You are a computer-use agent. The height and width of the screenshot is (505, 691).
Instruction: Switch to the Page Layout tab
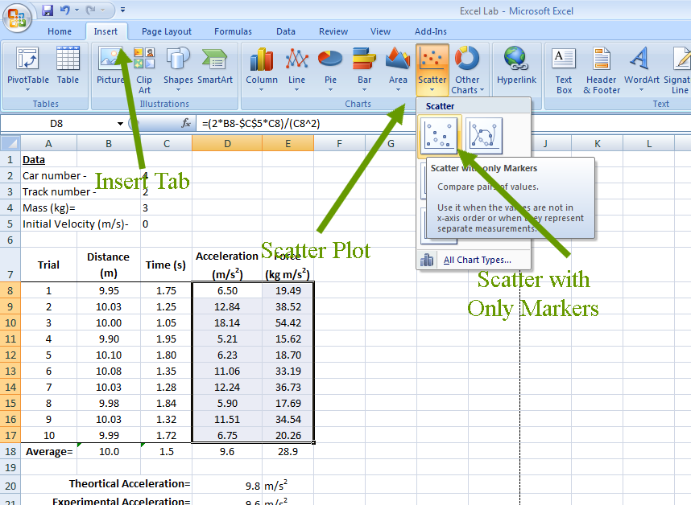[167, 31]
